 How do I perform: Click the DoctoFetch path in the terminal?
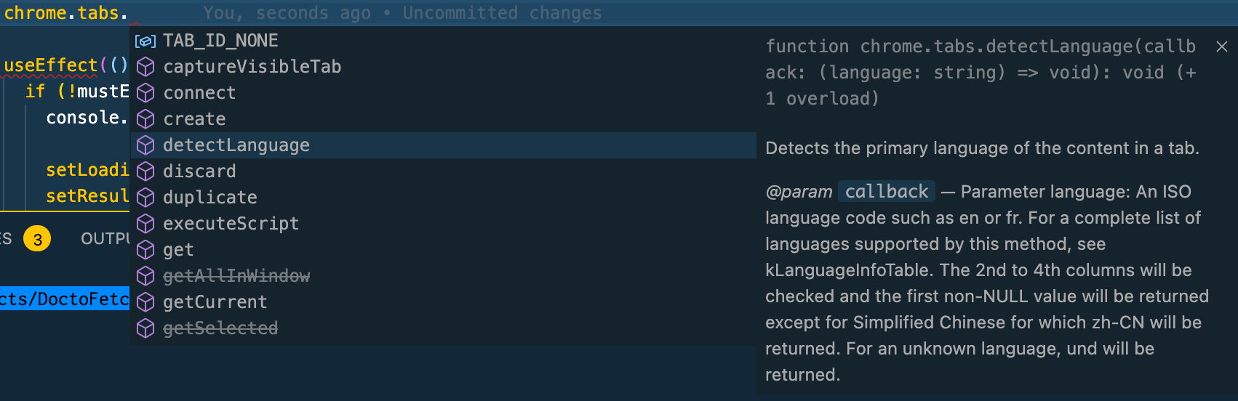tap(64, 299)
